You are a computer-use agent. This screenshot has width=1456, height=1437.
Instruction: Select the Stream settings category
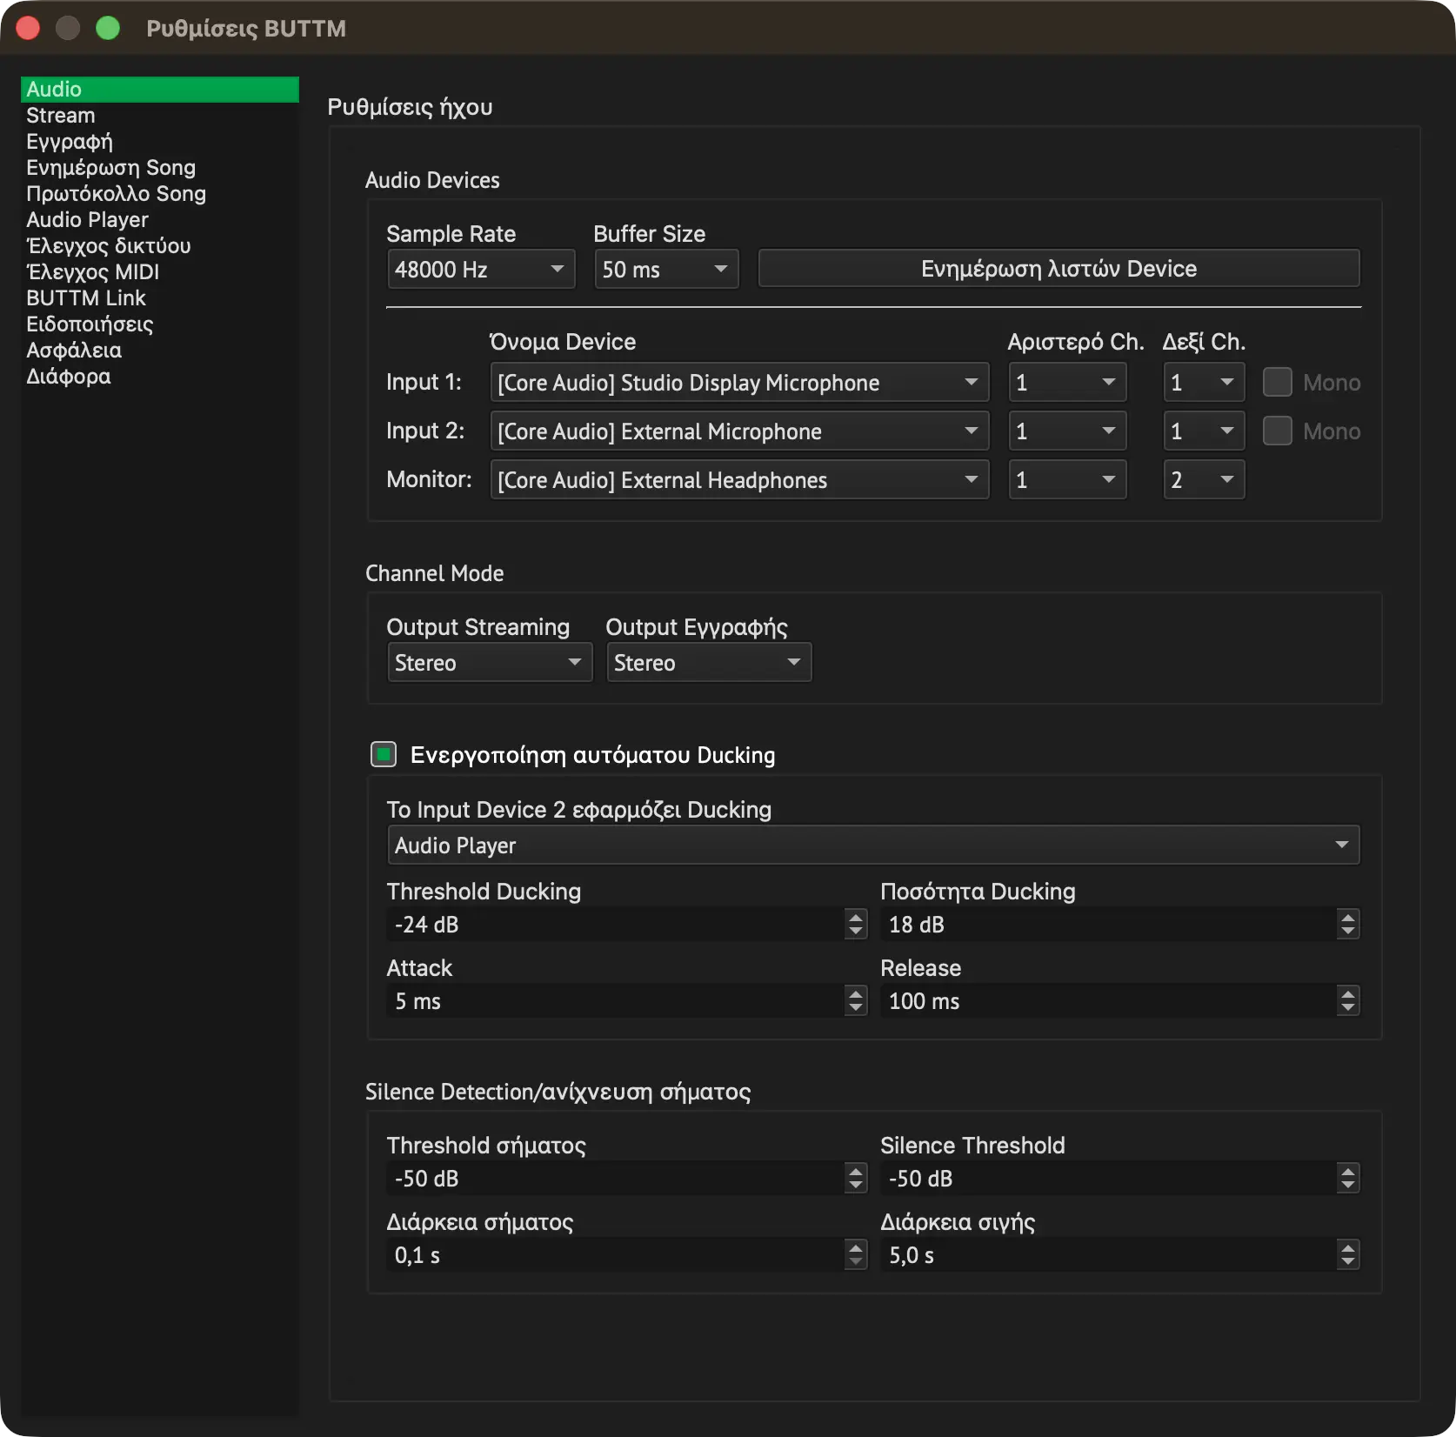tap(160, 116)
